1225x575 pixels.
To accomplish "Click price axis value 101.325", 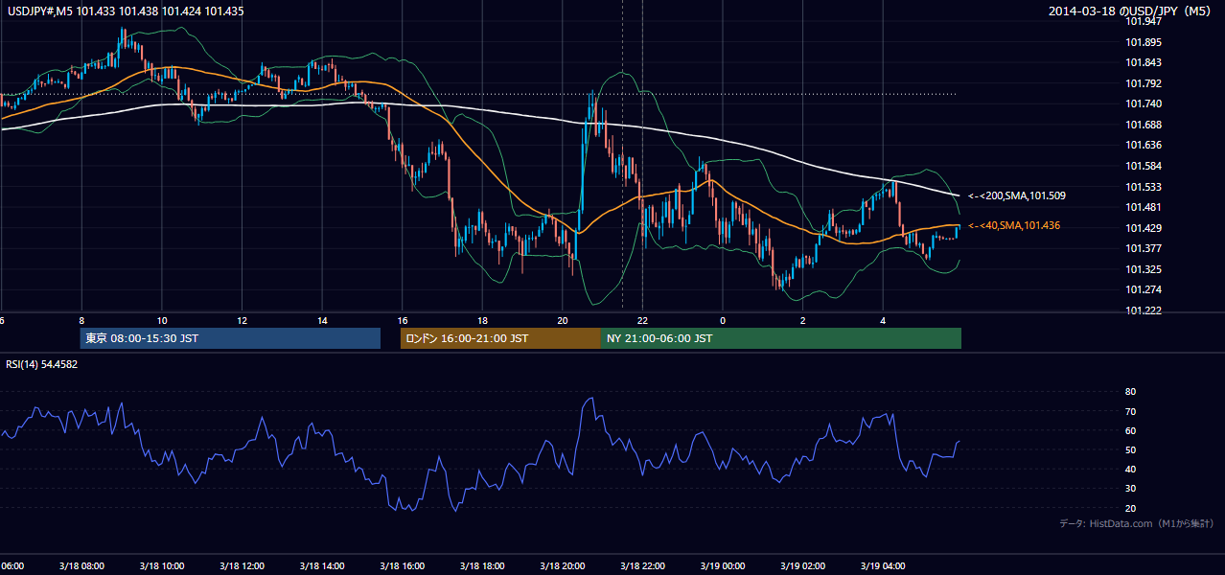I will (x=1144, y=269).
